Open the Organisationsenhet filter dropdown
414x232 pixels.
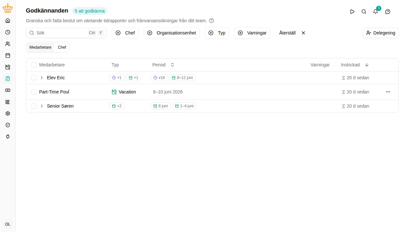[172, 33]
